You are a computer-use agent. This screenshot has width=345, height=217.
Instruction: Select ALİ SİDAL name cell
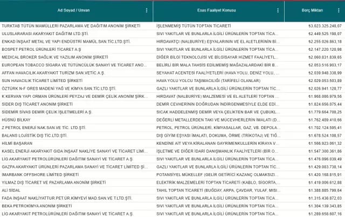pyautogui.click(x=11, y=191)
